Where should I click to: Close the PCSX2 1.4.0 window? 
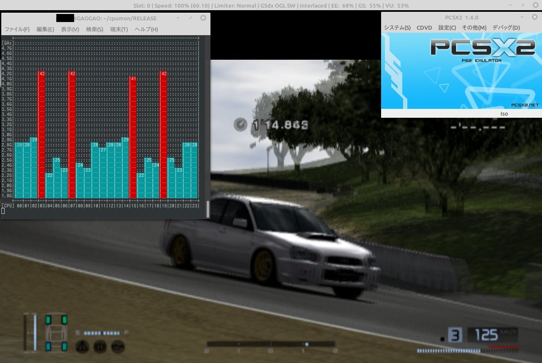[535, 18]
